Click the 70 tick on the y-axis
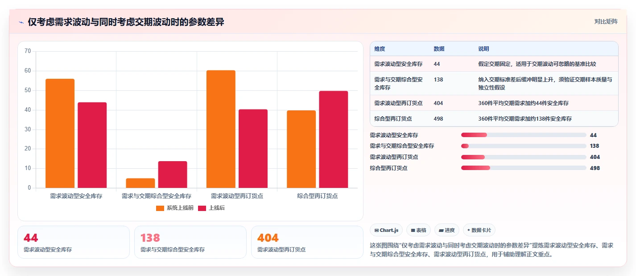The image size is (636, 276). [28, 51]
